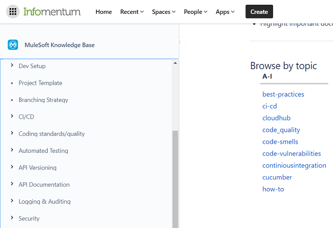Click the Create button
The image size is (333, 228).
(259, 11)
